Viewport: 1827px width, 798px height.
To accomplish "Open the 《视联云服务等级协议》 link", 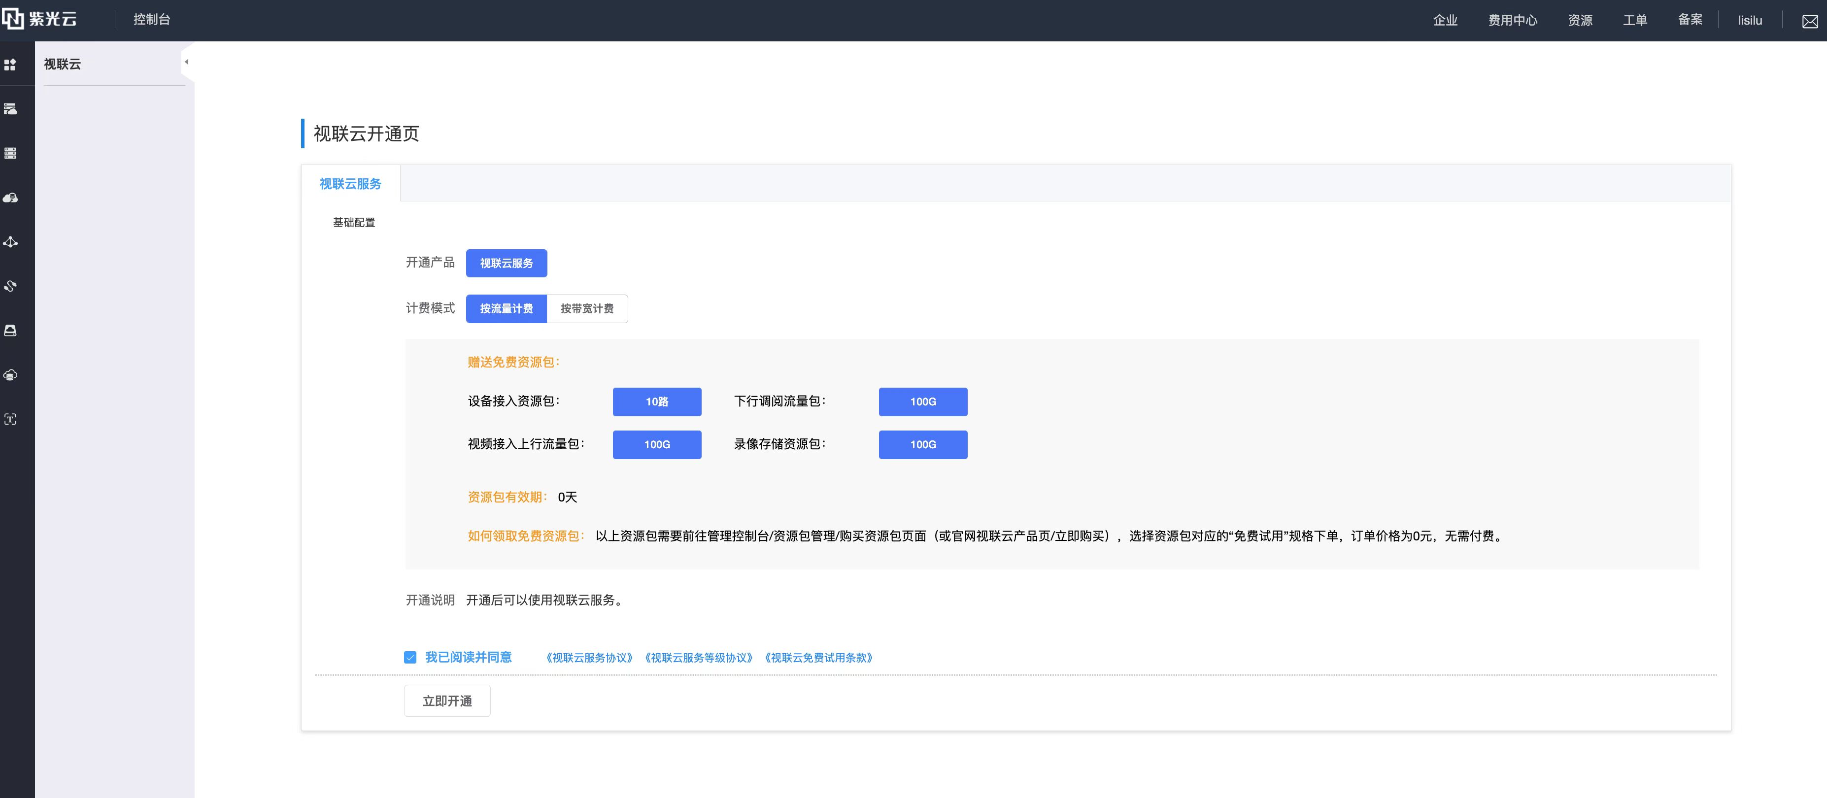I will pos(699,658).
